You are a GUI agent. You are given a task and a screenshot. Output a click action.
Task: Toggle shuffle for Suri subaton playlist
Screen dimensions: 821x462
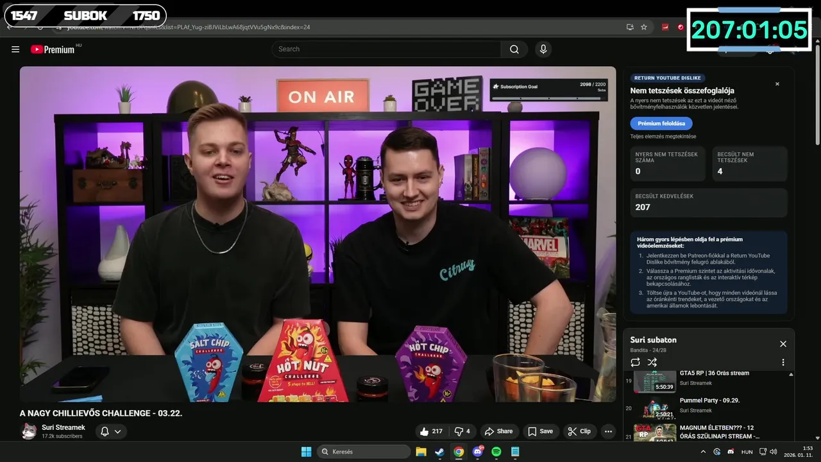coord(652,363)
